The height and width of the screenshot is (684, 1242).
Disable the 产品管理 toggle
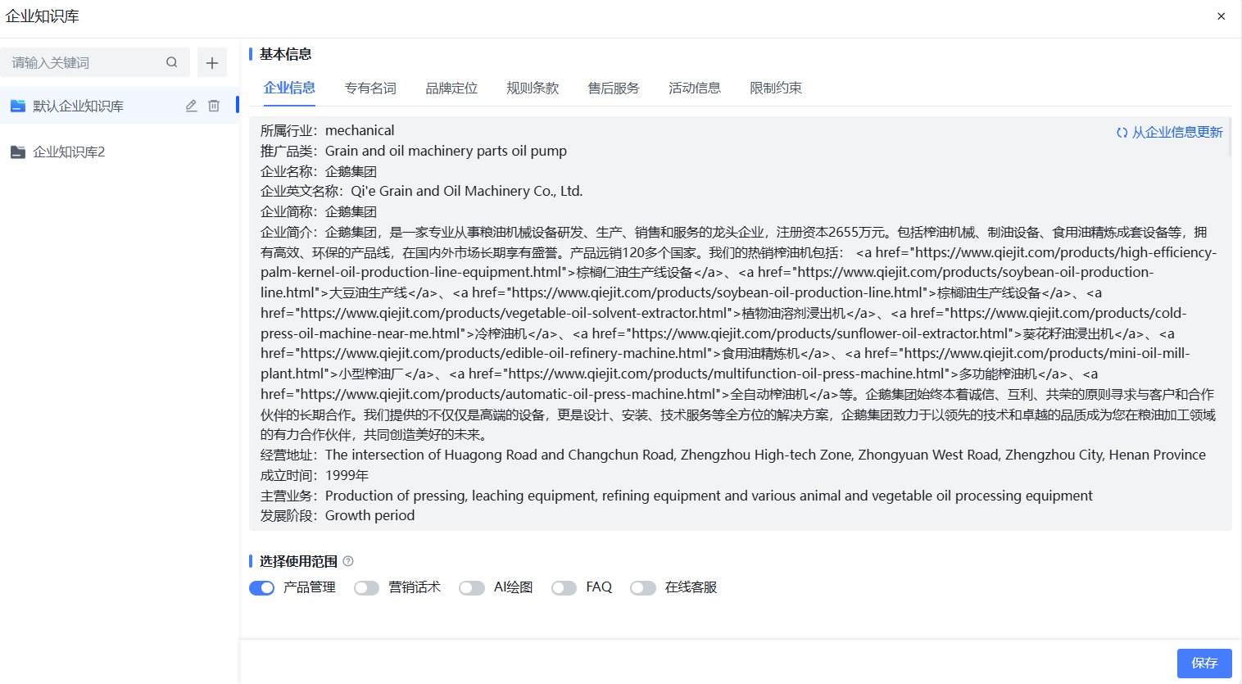click(x=261, y=588)
